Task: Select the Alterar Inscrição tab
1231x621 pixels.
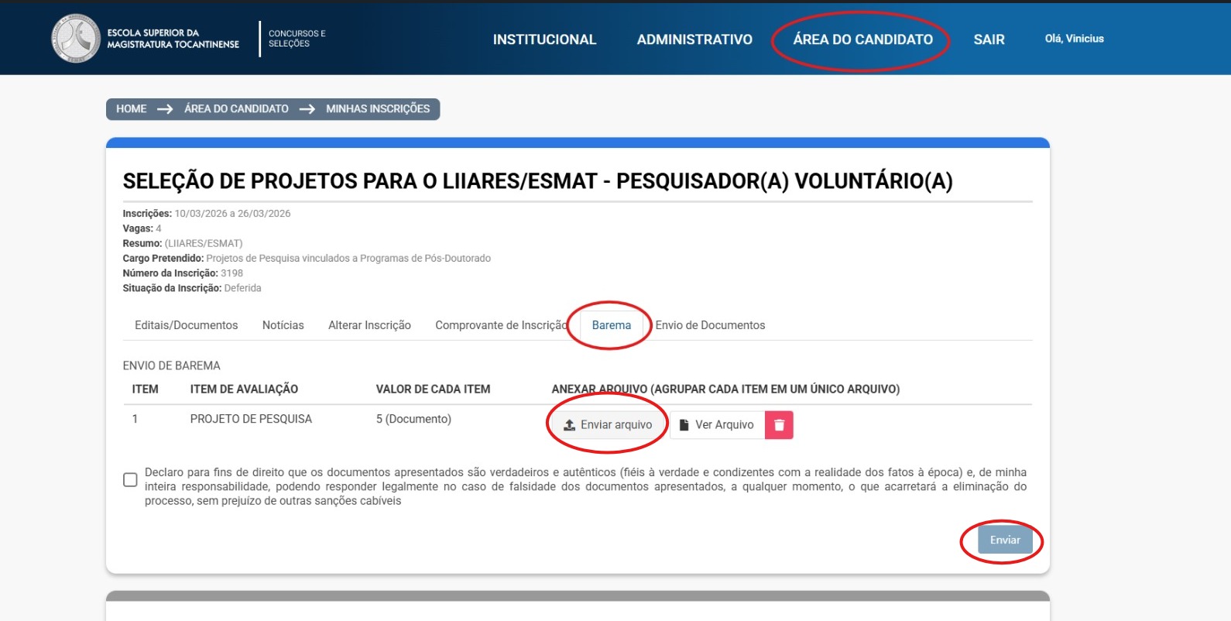Action: [x=369, y=325]
